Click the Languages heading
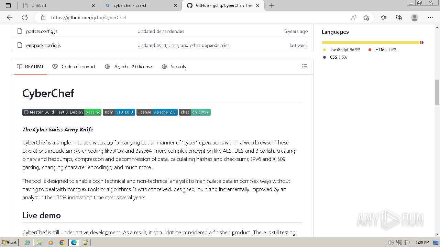 pos(335,32)
